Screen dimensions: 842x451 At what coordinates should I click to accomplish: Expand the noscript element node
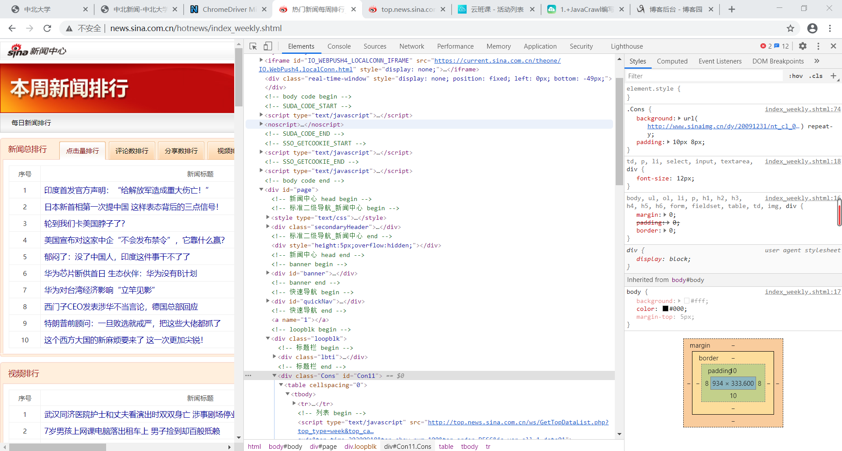tap(261, 124)
